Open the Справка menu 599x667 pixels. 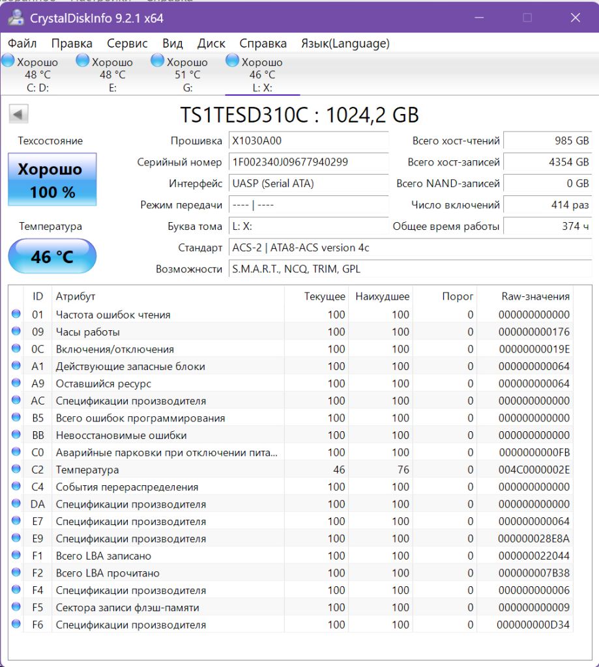(x=263, y=44)
